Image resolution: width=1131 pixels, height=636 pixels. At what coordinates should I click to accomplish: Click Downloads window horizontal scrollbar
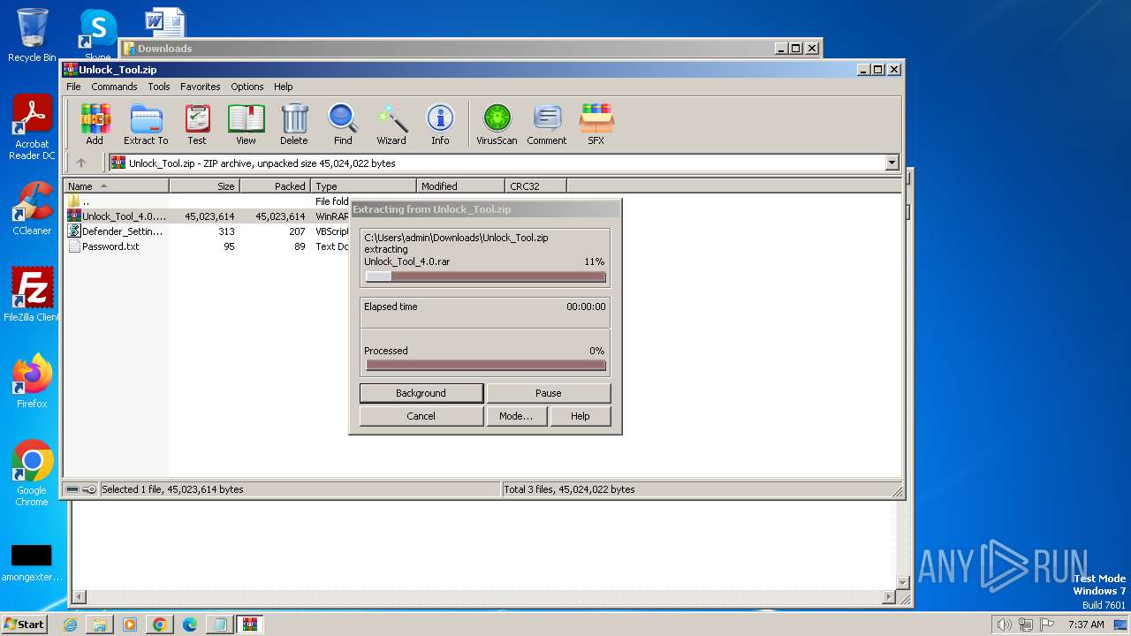483,598
